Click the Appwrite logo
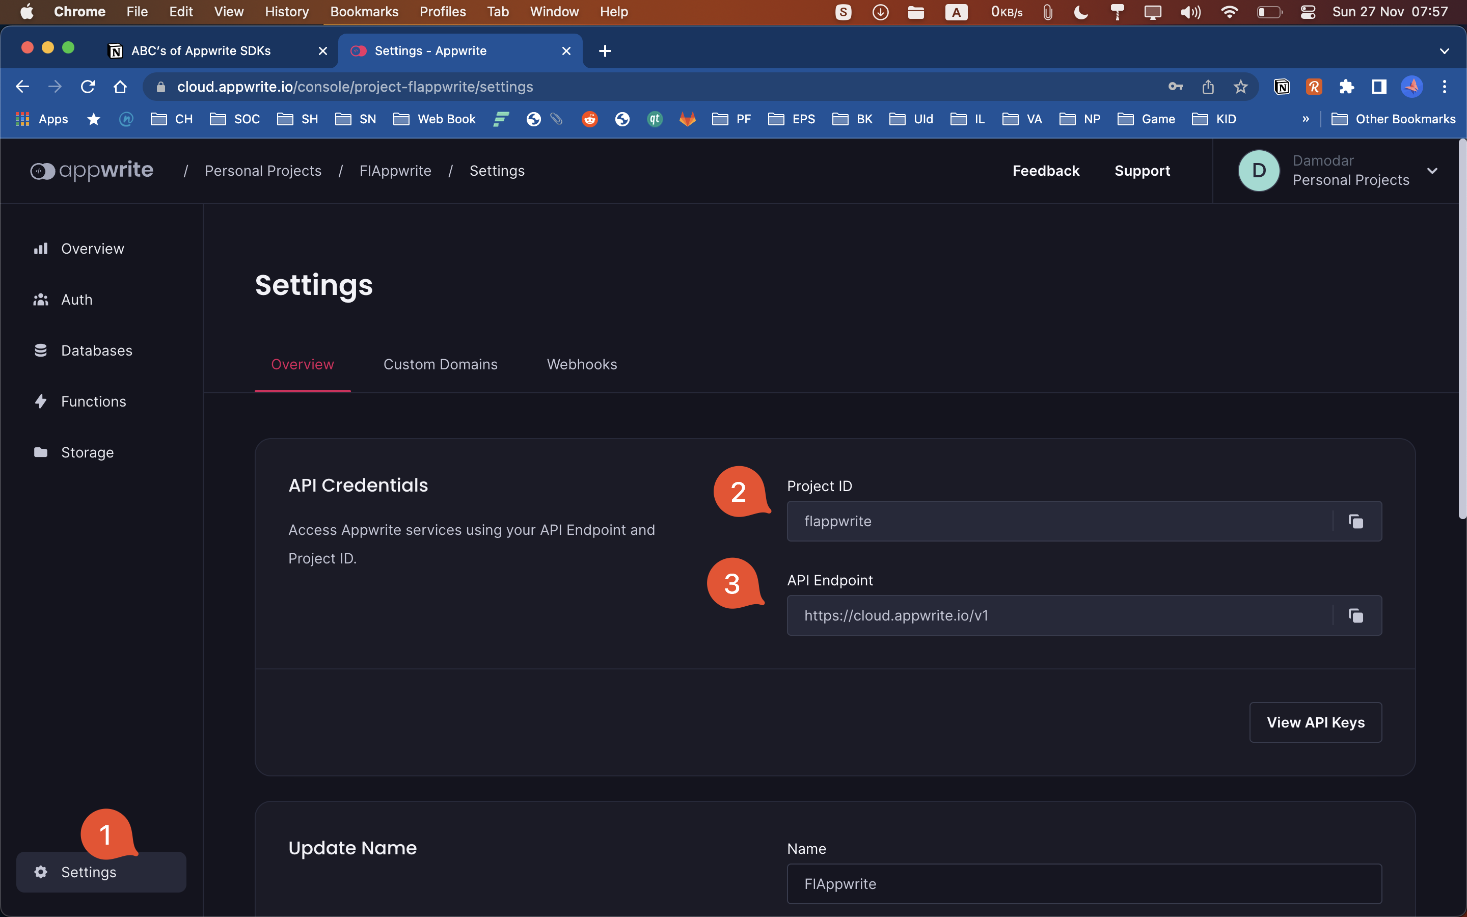Screen dimensions: 1467x917 92,171
